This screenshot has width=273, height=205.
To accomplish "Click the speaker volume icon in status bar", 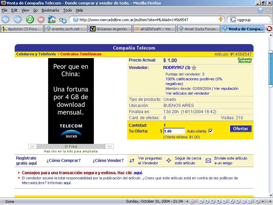I will [x=258, y=201].
